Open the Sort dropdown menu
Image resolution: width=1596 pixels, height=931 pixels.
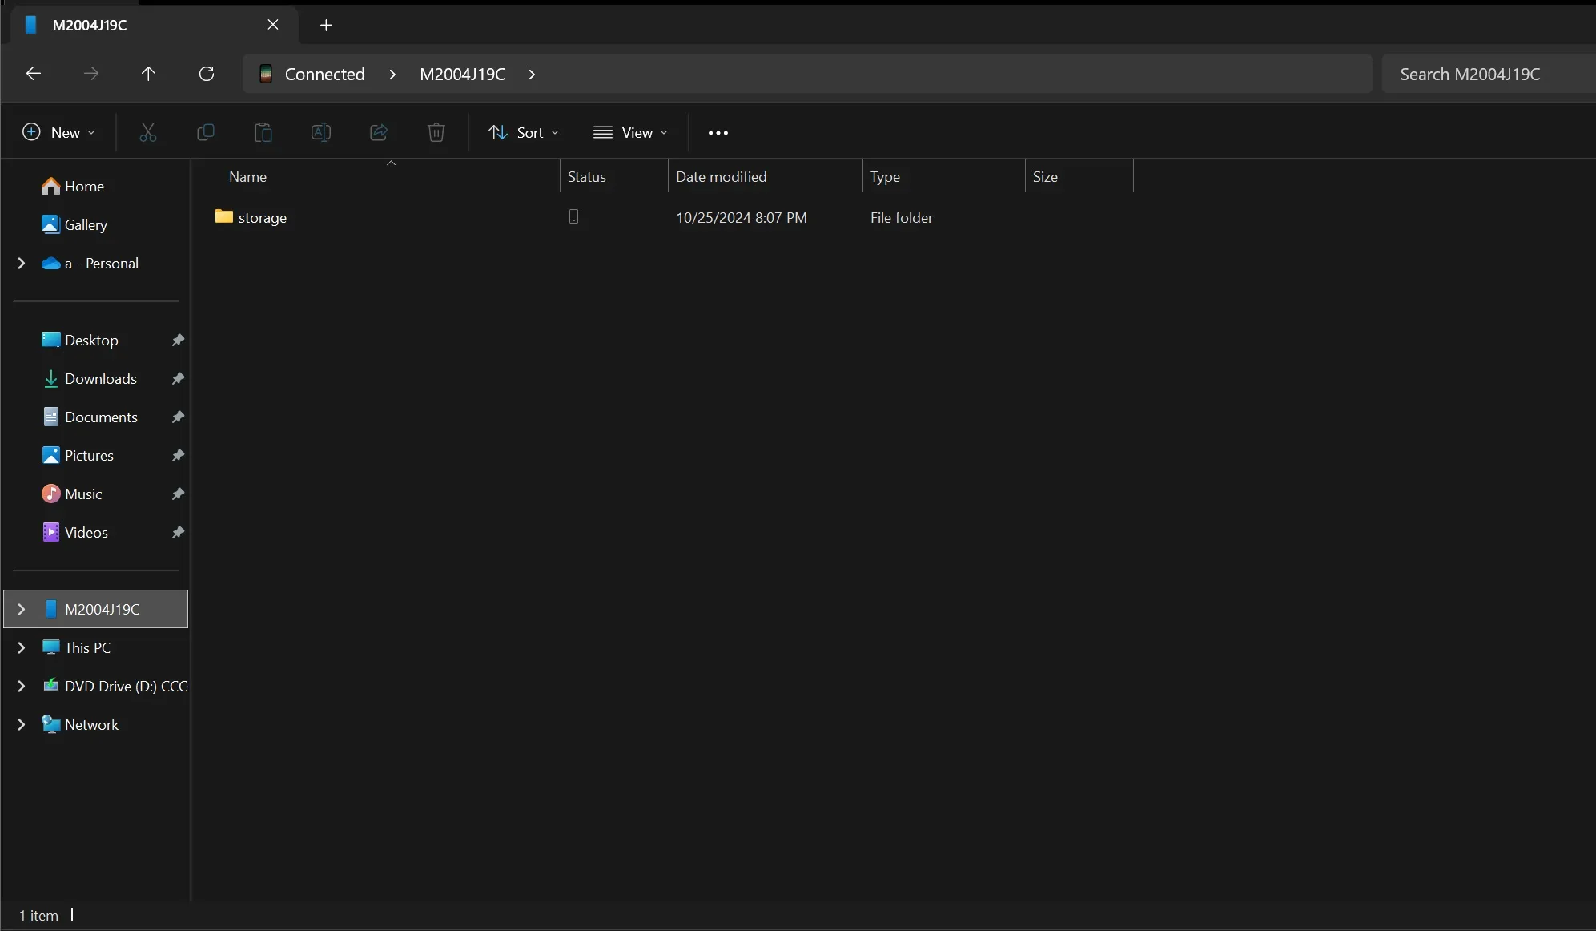pyautogui.click(x=521, y=132)
